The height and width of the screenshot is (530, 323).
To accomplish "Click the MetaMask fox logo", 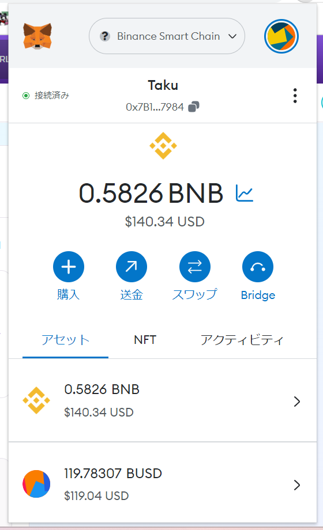I will pyautogui.click(x=37, y=36).
